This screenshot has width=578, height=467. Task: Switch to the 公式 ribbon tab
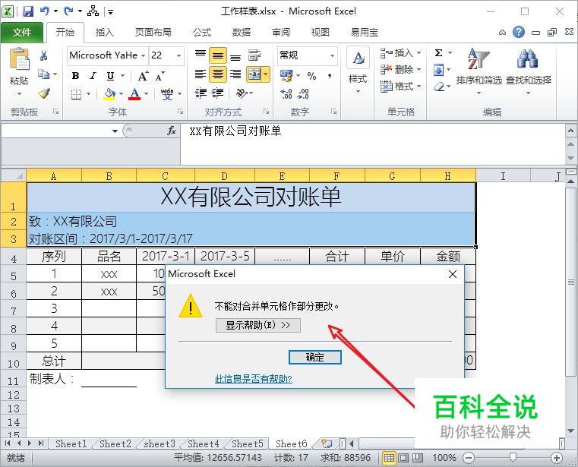point(201,33)
